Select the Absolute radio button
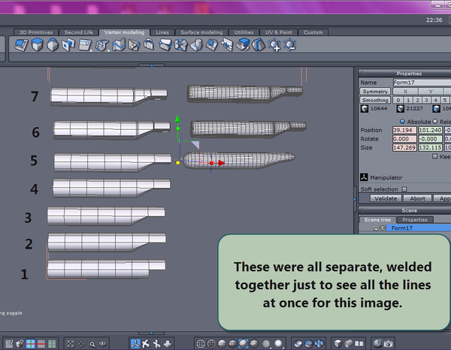This screenshot has width=451, height=350. point(403,121)
